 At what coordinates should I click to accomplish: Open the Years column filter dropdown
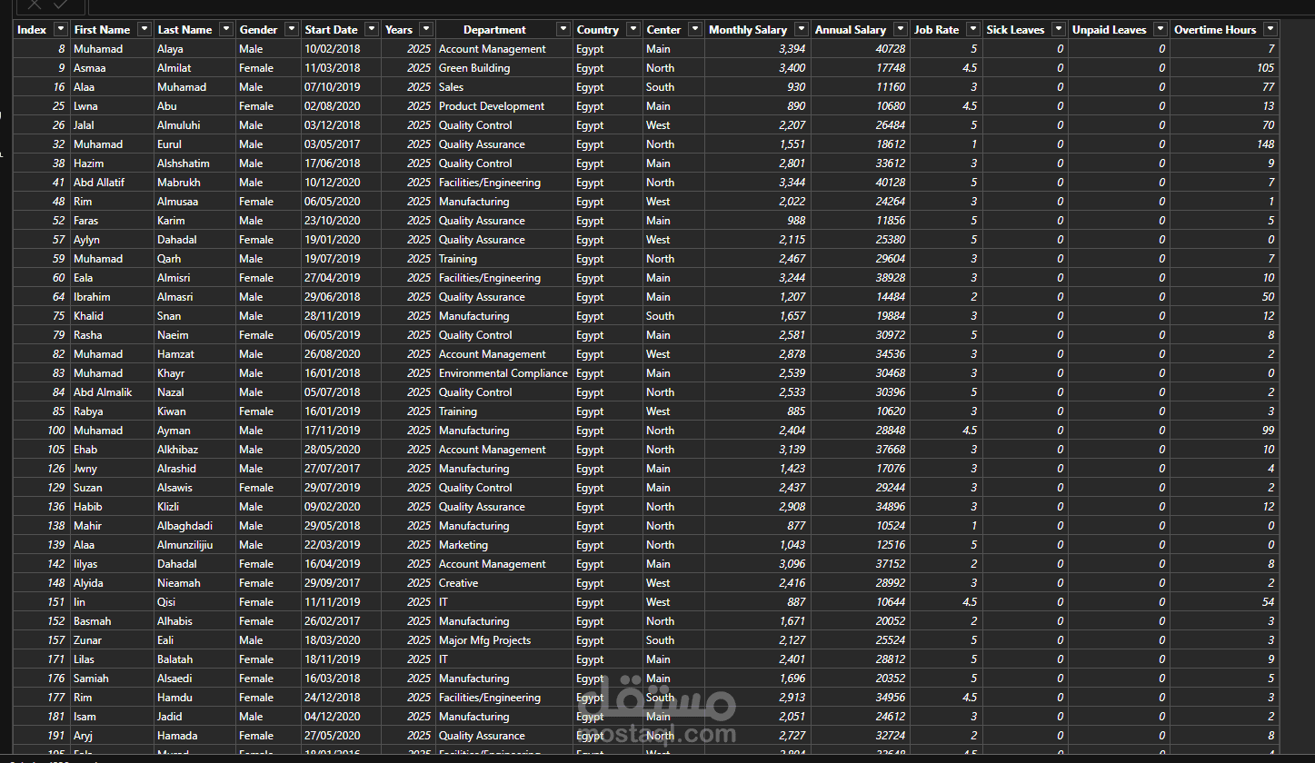click(426, 30)
